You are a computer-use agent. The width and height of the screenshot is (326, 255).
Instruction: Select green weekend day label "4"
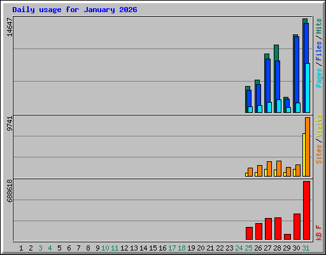(x=50, y=248)
